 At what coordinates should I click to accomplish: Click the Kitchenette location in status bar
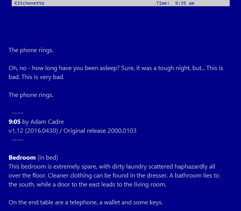(29, 3)
